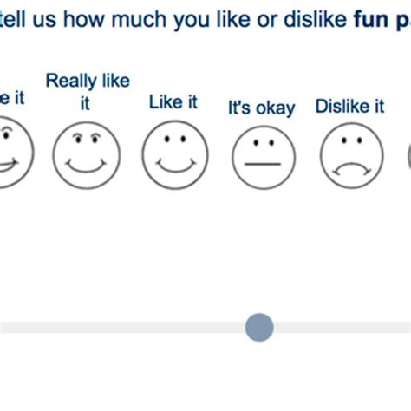Click the bold word 'fun' in the heading
The image size is (411, 411).
click(x=371, y=19)
